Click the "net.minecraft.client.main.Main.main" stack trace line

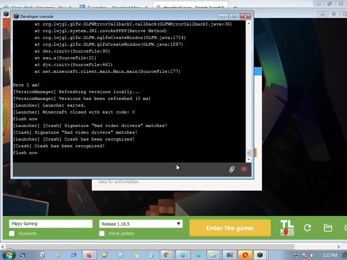107,71
